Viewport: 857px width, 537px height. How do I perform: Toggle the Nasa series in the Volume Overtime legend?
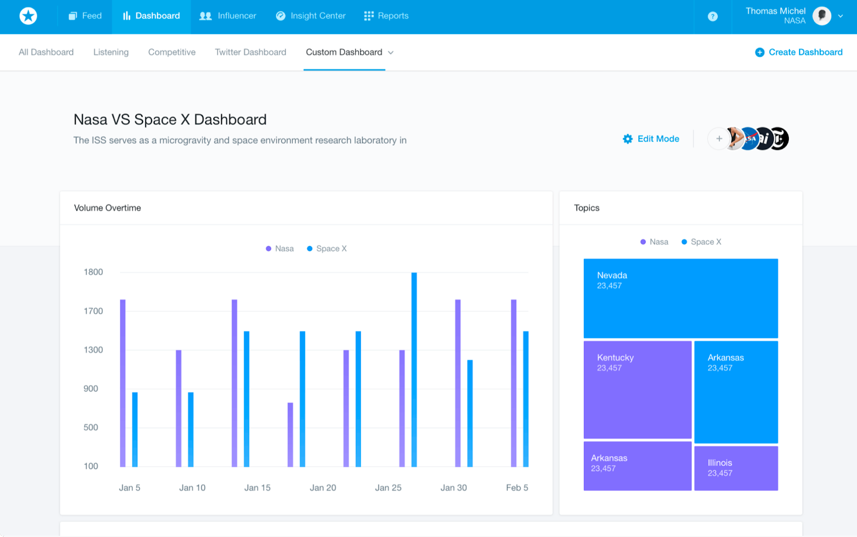(x=280, y=249)
